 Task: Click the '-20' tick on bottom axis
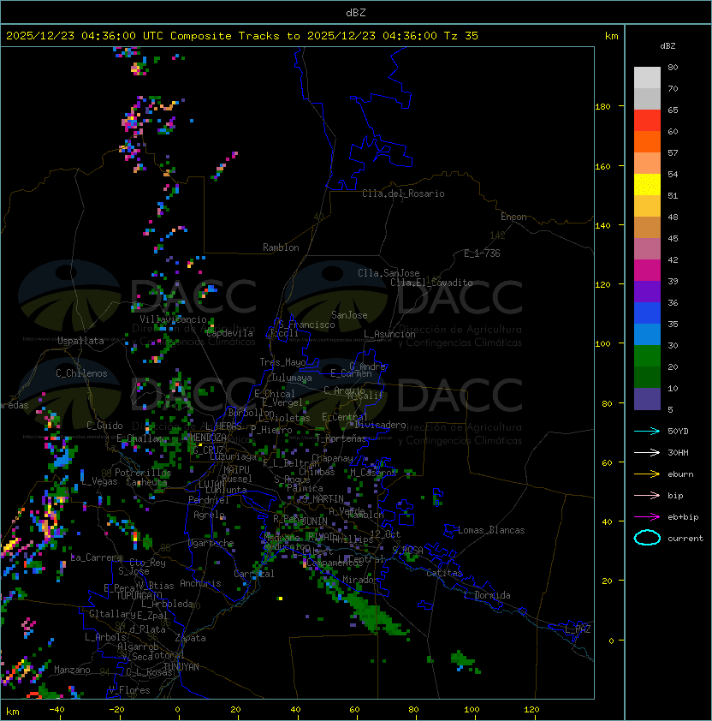click(x=116, y=710)
